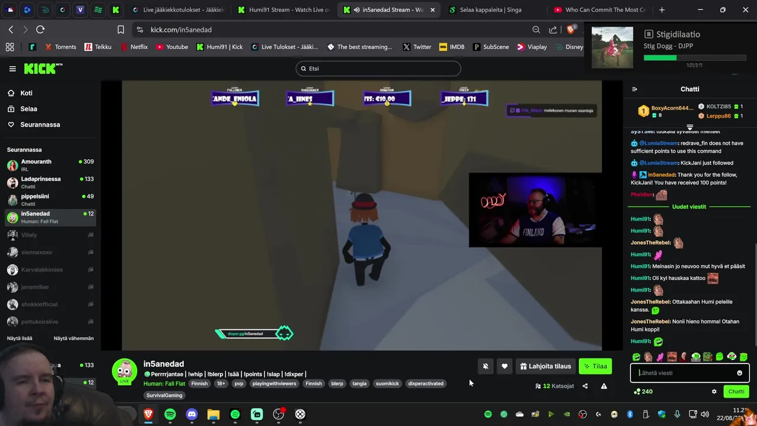This screenshot has height=426, width=757.
Task: Open the browser apps grid icon
Action: click(x=9, y=47)
